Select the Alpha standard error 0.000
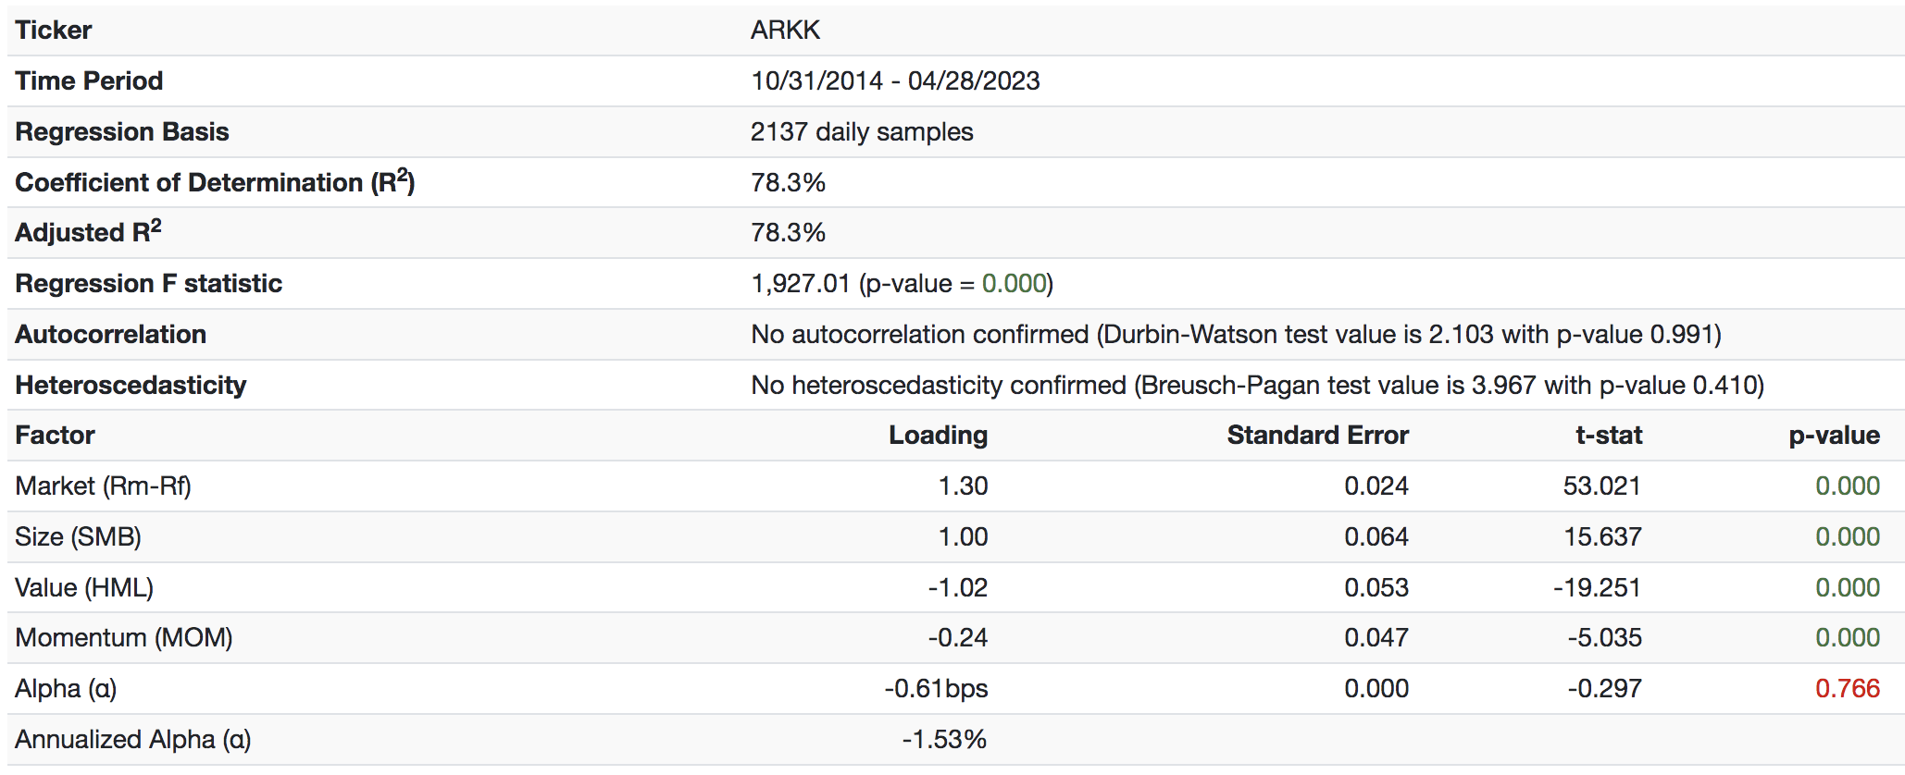Viewport: 1905px width, 775px height. coord(1376,688)
